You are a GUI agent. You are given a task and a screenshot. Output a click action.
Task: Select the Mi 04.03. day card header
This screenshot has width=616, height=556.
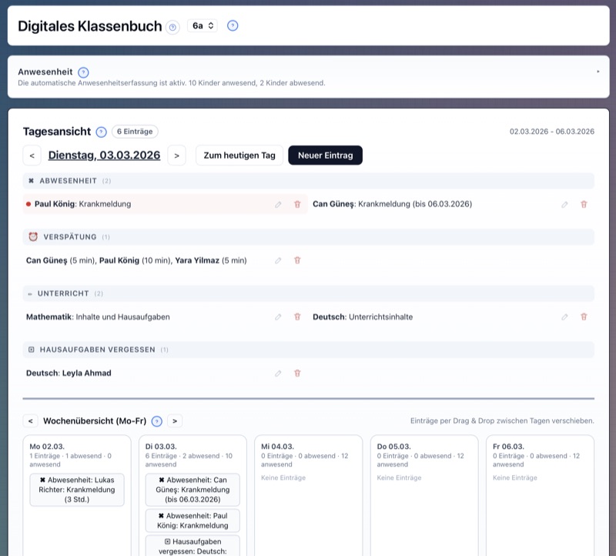click(x=277, y=447)
